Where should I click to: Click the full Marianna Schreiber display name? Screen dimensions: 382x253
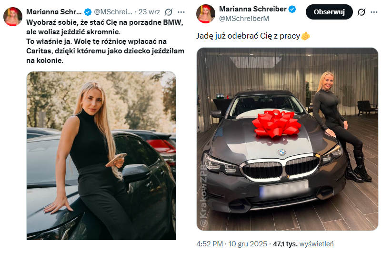[252, 10]
